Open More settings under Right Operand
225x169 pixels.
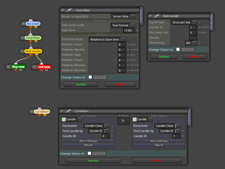pos(159,141)
